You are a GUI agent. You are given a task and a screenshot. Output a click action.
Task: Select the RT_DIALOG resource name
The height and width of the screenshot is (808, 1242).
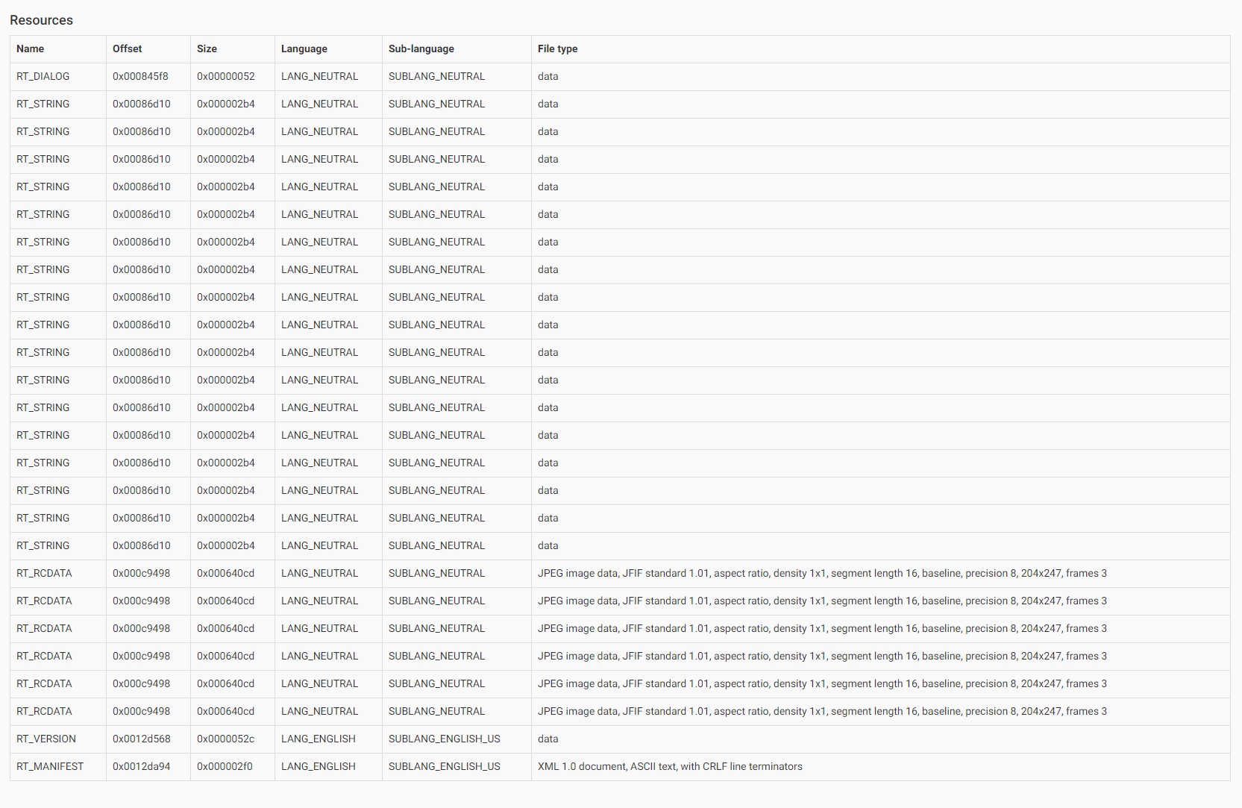[43, 76]
